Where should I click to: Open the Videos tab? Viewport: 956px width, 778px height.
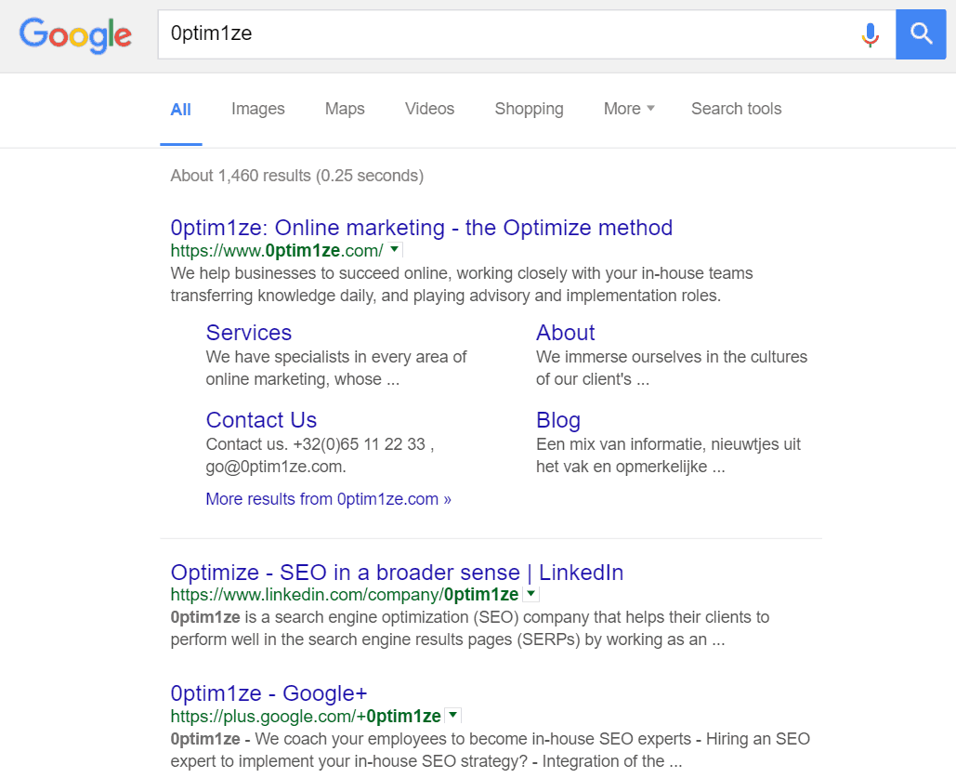[430, 109]
